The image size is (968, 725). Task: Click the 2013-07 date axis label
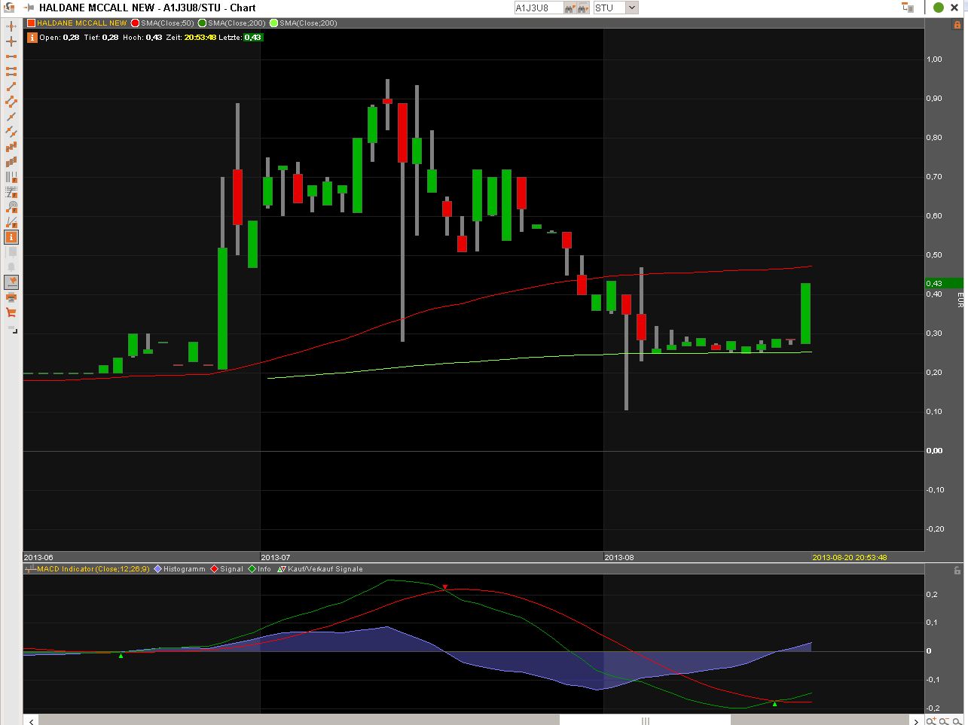(x=276, y=558)
